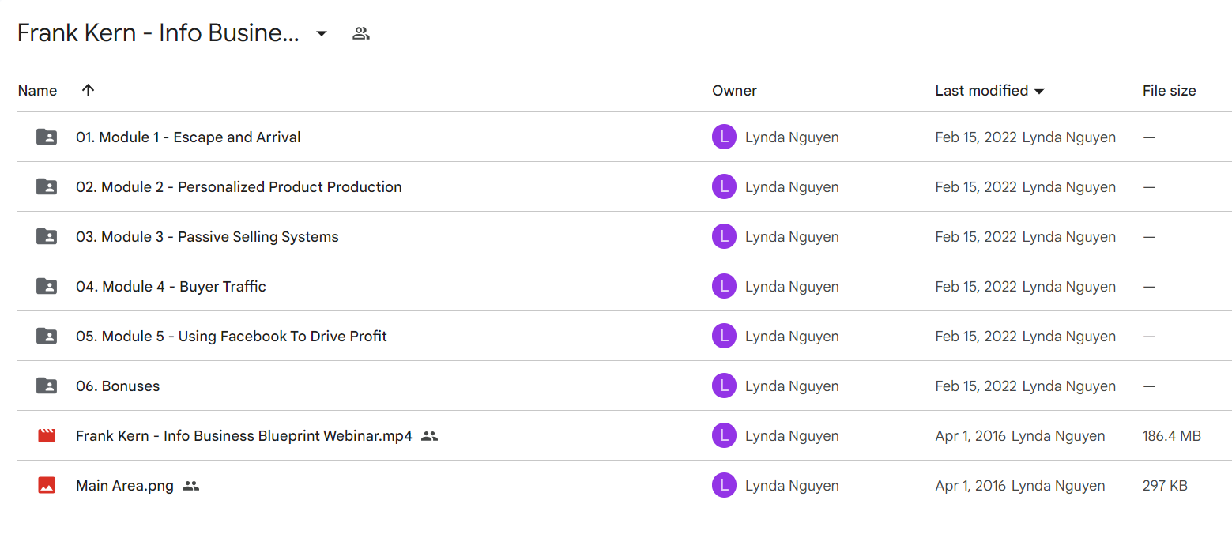This screenshot has height=538, width=1232.
Task: Click Feb 15, 2022 date in Module 5 row
Action: [976, 337]
